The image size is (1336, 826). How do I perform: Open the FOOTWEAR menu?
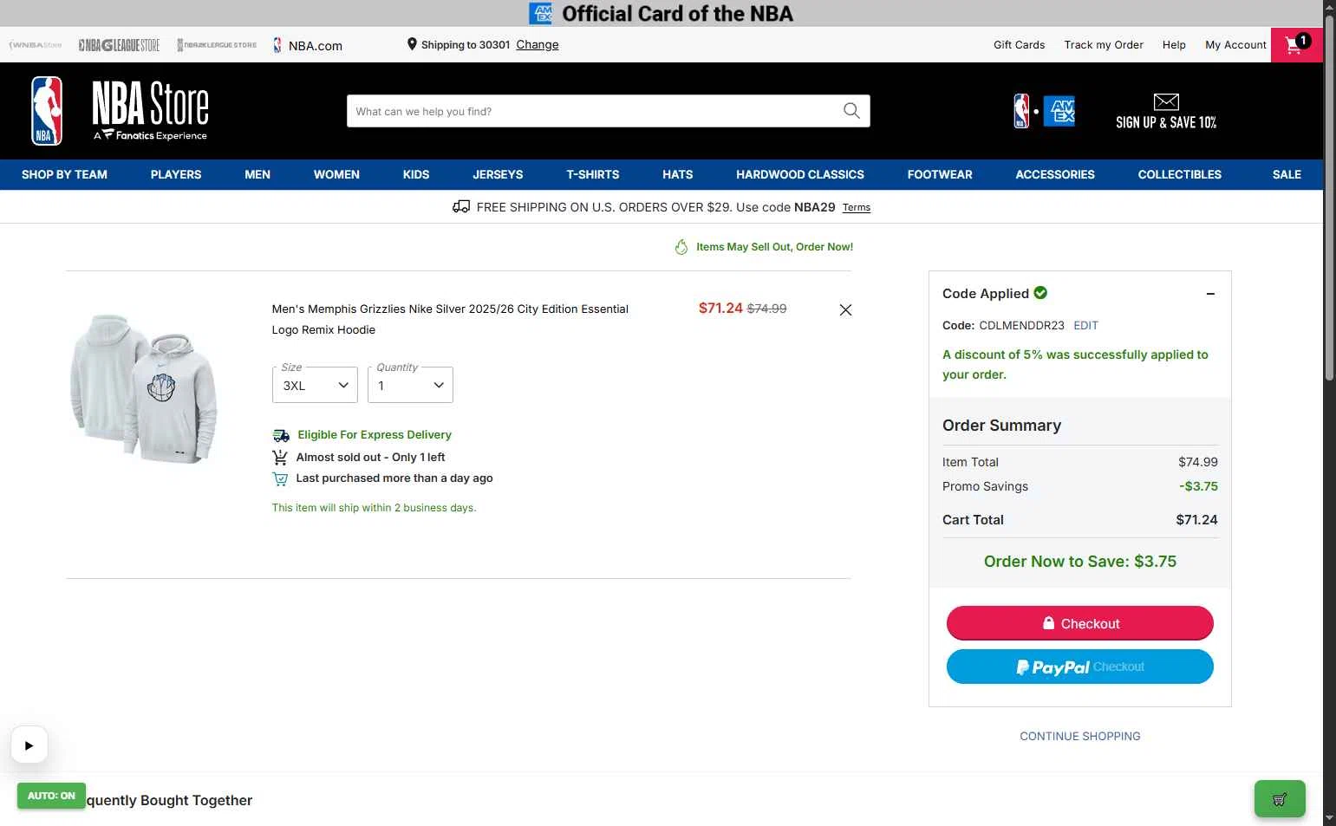pyautogui.click(x=940, y=174)
